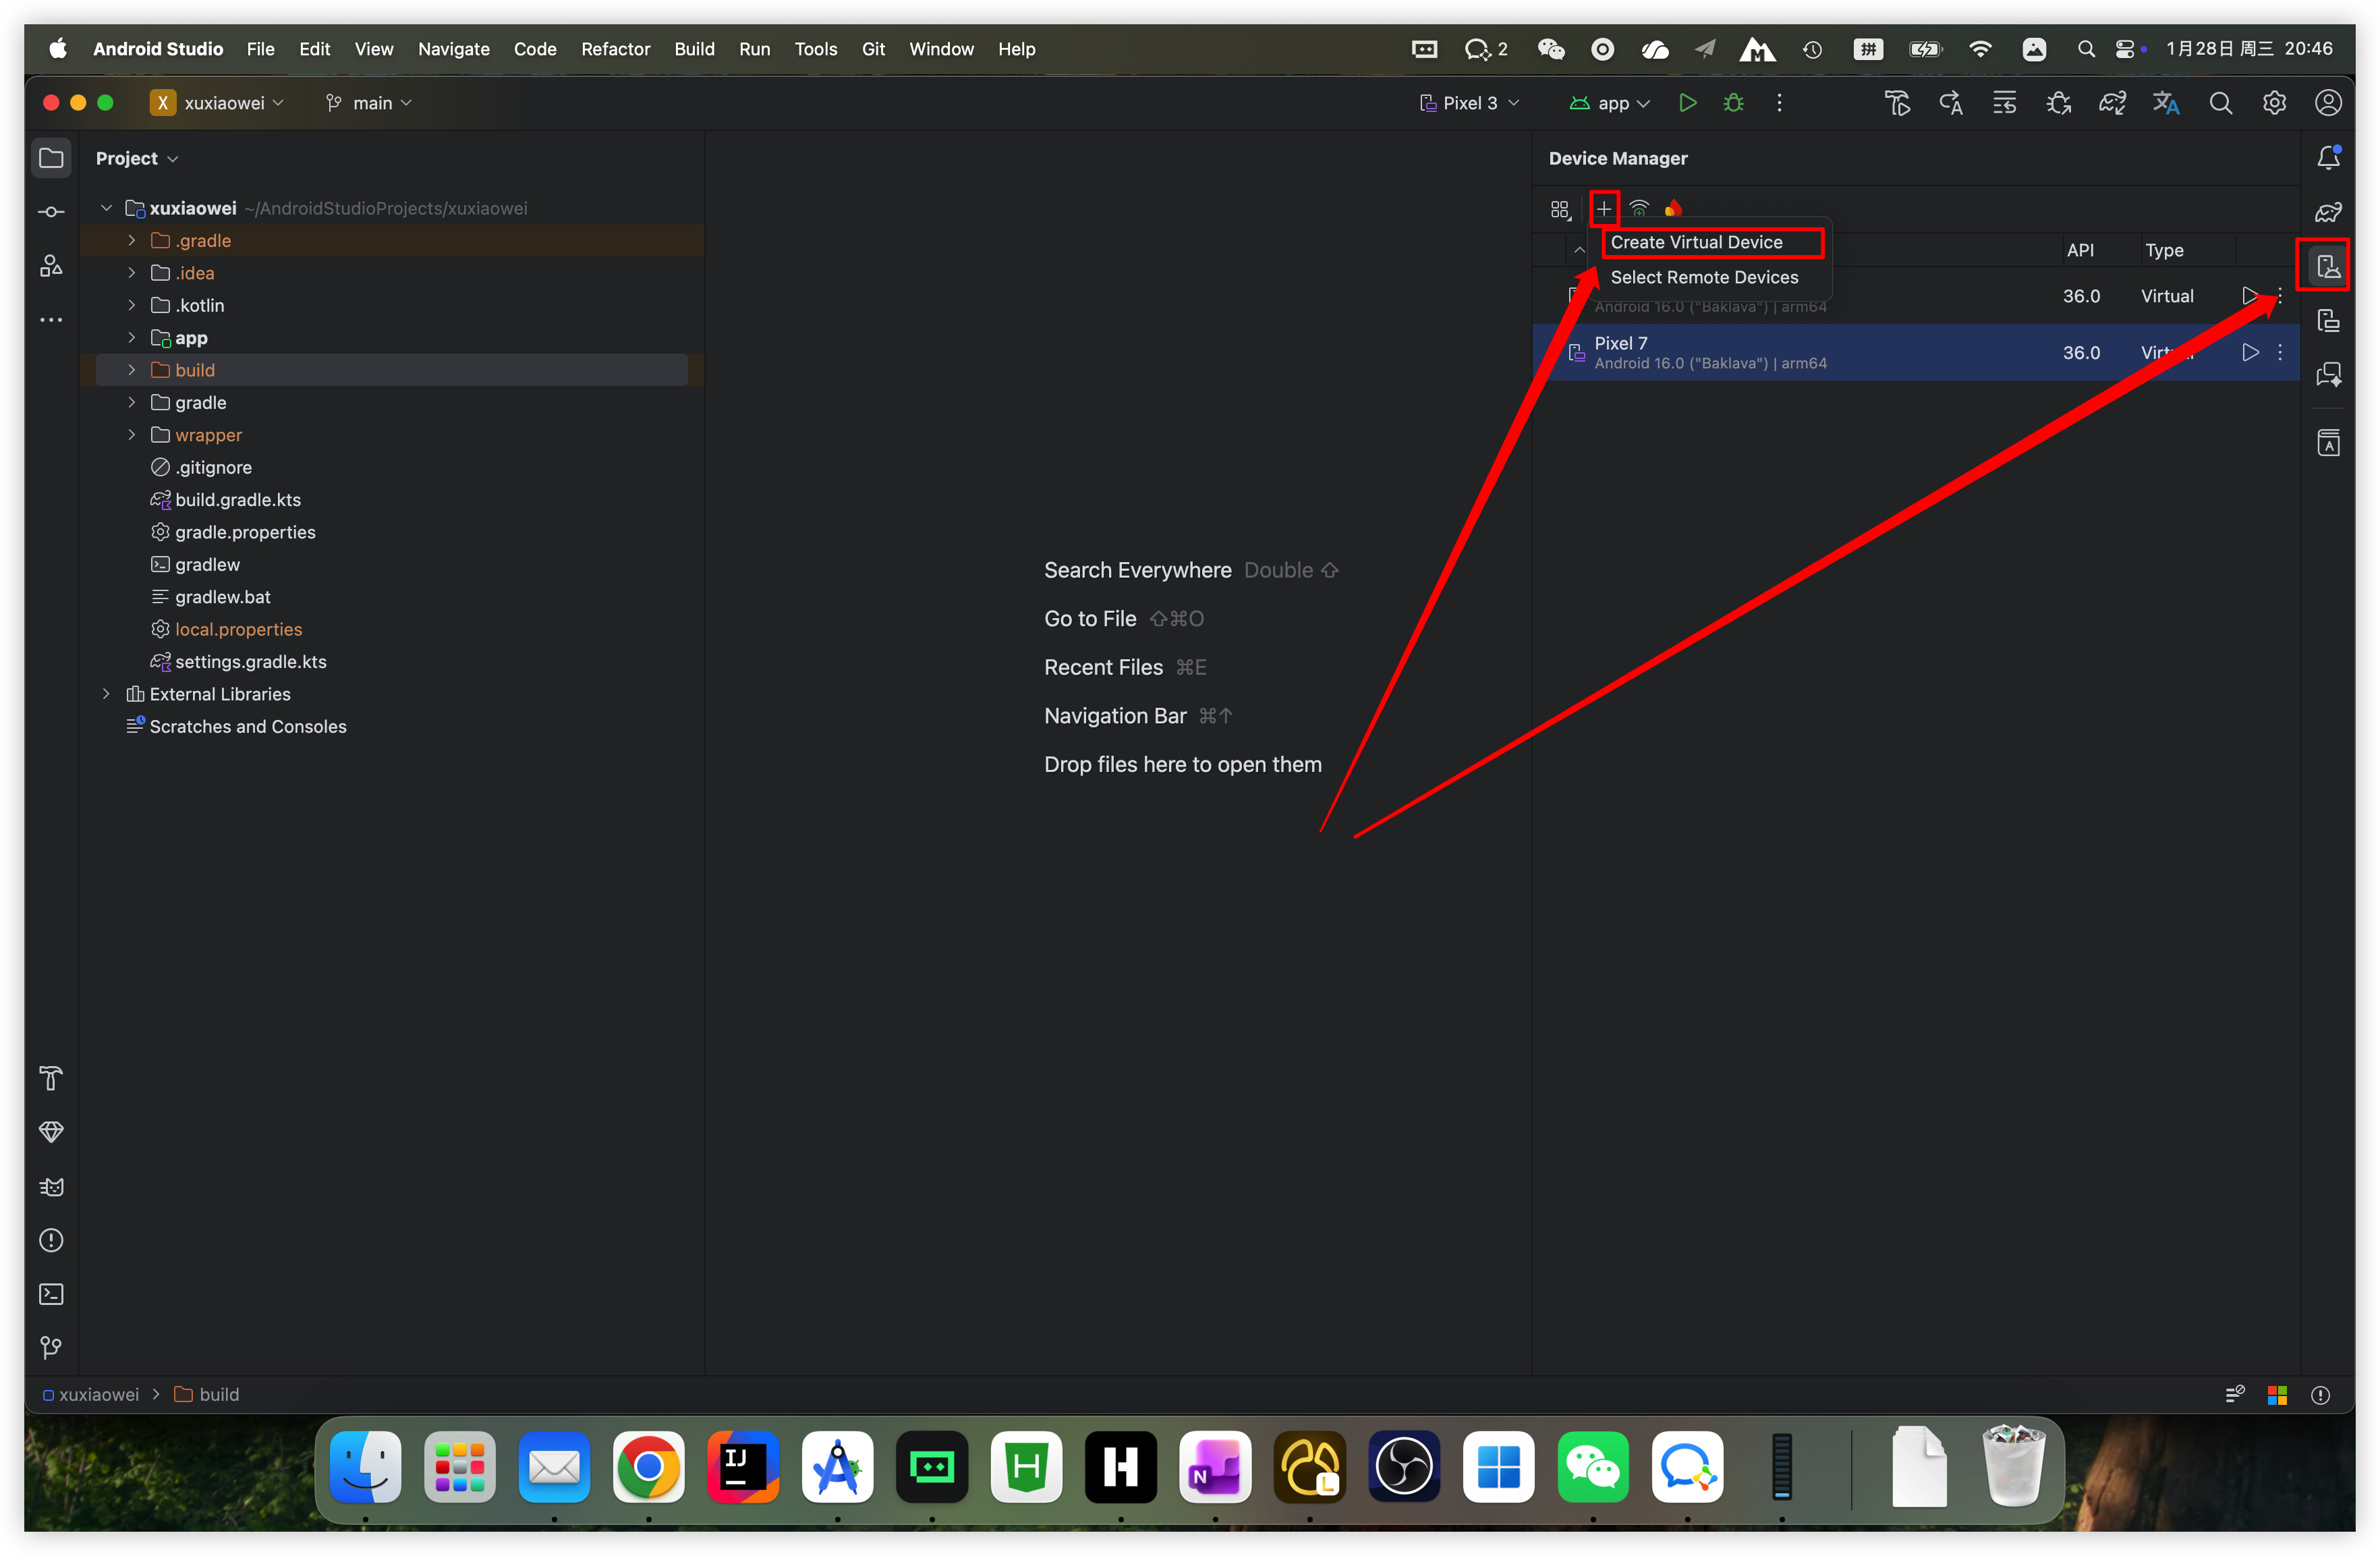Open Notifications bell icon
Viewport: 2380px width, 1556px height.
tap(2328, 158)
